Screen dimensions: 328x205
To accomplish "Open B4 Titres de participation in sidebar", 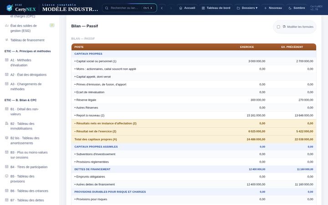I will [x=29, y=167].
